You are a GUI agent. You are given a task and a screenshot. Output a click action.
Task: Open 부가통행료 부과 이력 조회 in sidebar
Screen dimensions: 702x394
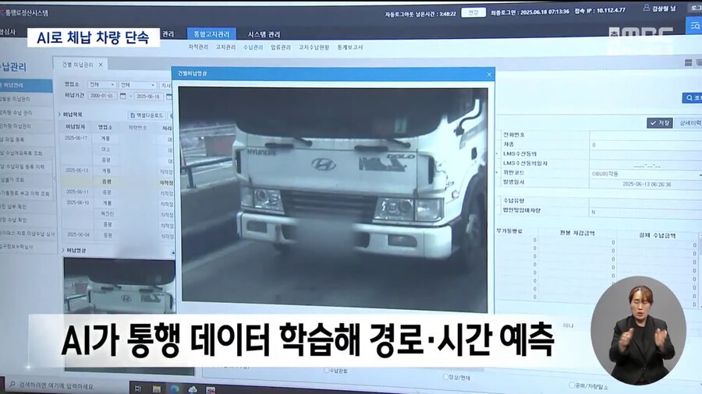[26, 194]
